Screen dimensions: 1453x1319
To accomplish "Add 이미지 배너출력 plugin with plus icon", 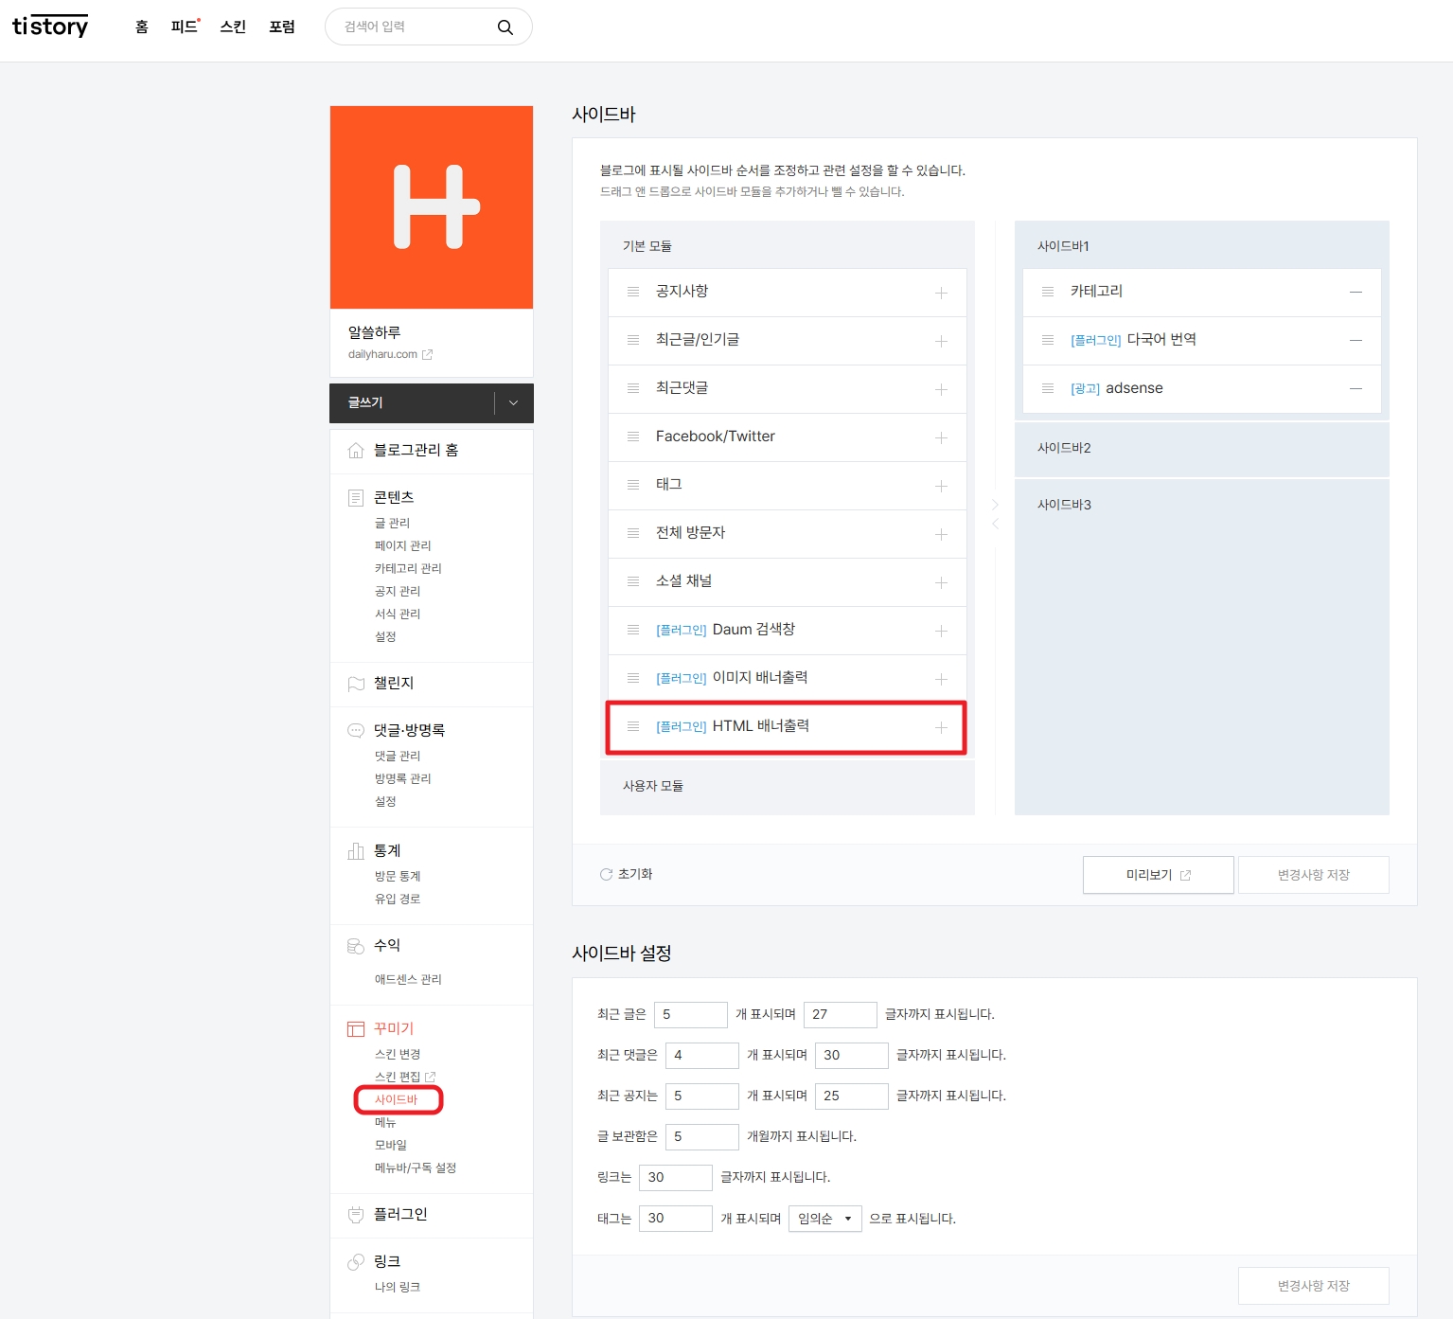I will [x=941, y=679].
